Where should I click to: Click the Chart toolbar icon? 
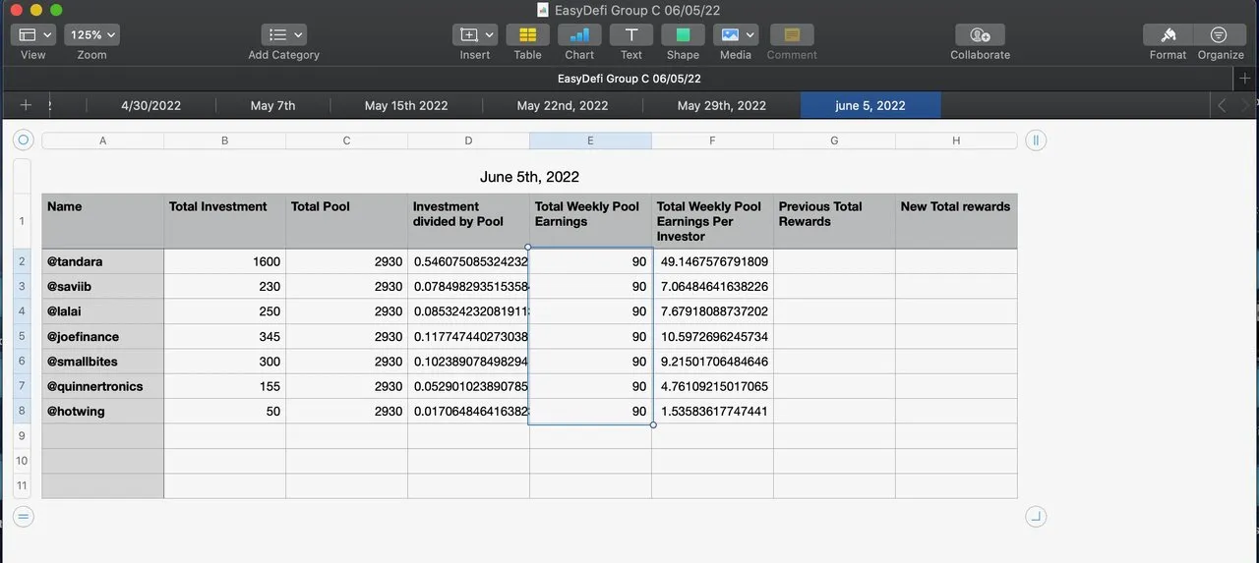tap(579, 34)
